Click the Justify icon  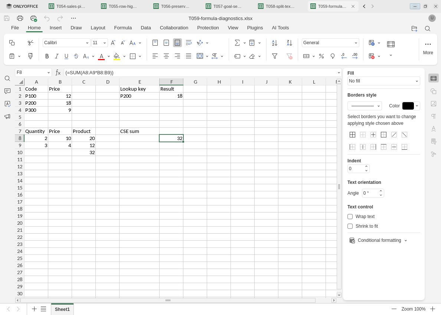point(189,56)
